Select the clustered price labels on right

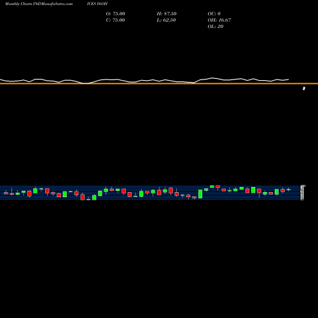(303, 193)
